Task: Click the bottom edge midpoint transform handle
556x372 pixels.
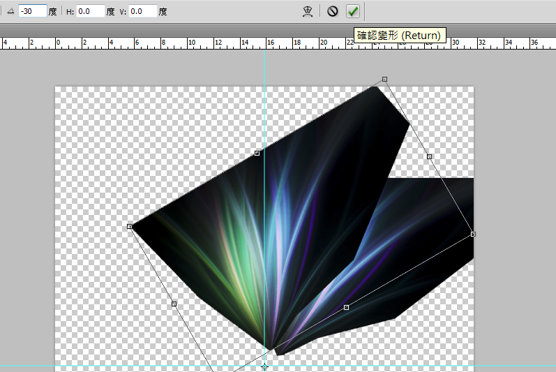Action: pos(346,308)
